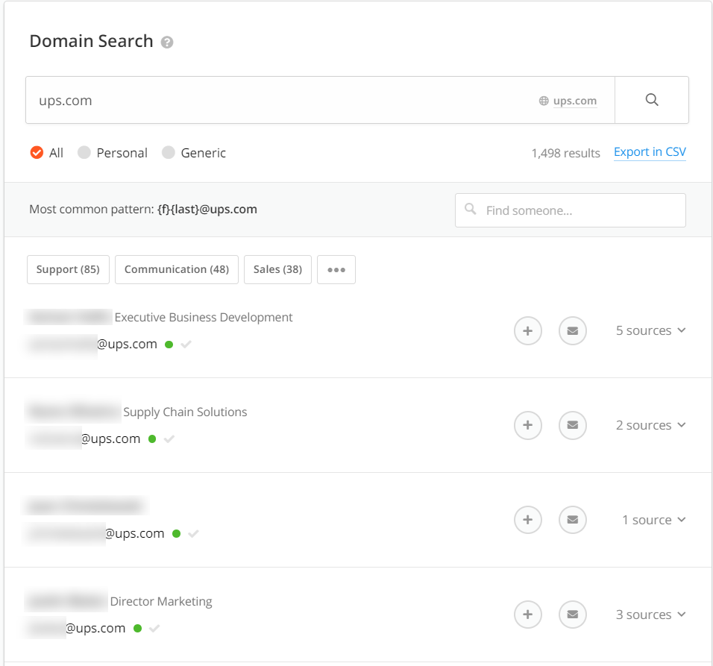Screen dimensions: 713x666
Task: Click the Domain Search heading
Action: pos(91,41)
